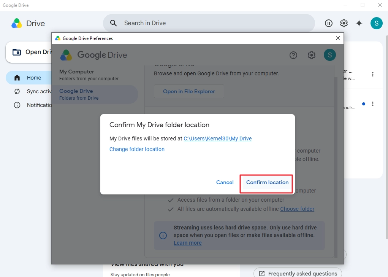Image resolution: width=388 pixels, height=277 pixels.
Task: Click the Home house icon
Action: 17,78
